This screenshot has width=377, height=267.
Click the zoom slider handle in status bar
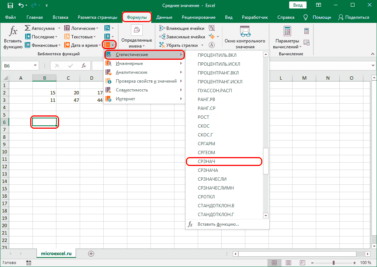[x=333, y=263]
